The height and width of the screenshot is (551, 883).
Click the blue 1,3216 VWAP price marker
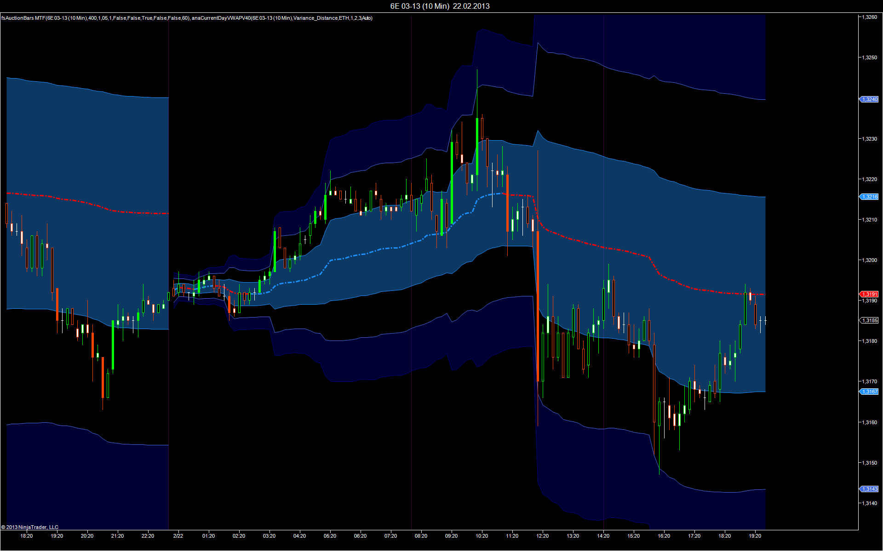pos(869,197)
